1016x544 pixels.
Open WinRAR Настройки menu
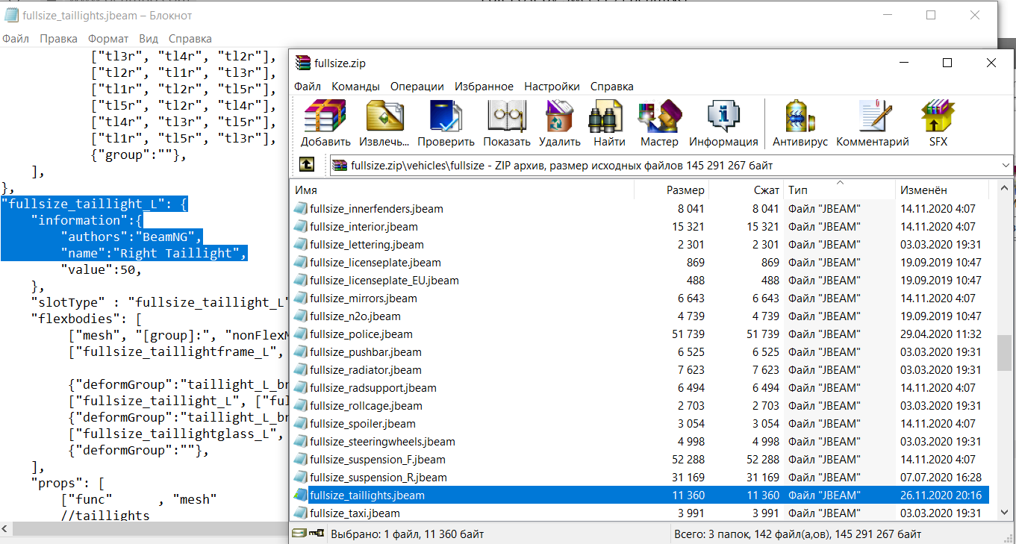pyautogui.click(x=552, y=87)
